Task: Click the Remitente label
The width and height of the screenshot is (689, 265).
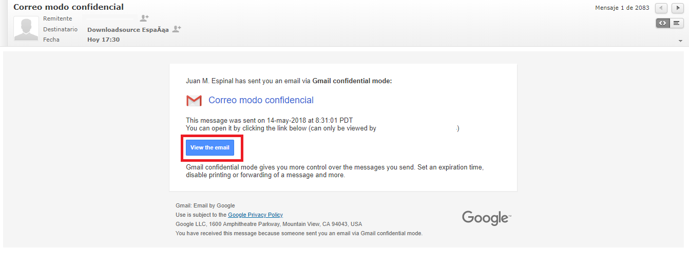Action: click(x=58, y=18)
